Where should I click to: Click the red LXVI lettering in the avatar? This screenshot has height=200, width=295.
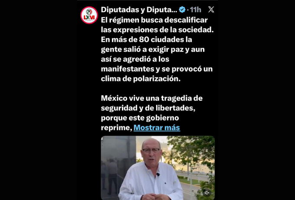[89, 17]
